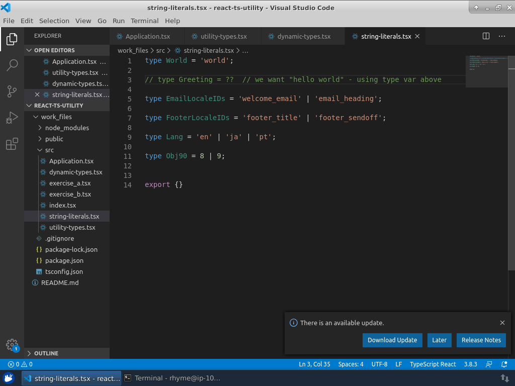Click the Download Update button
Image resolution: width=515 pixels, height=386 pixels.
coord(392,340)
